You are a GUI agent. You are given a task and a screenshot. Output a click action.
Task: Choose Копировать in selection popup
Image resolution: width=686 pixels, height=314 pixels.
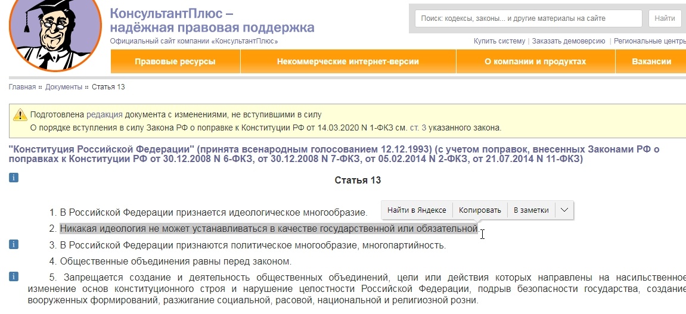point(480,210)
